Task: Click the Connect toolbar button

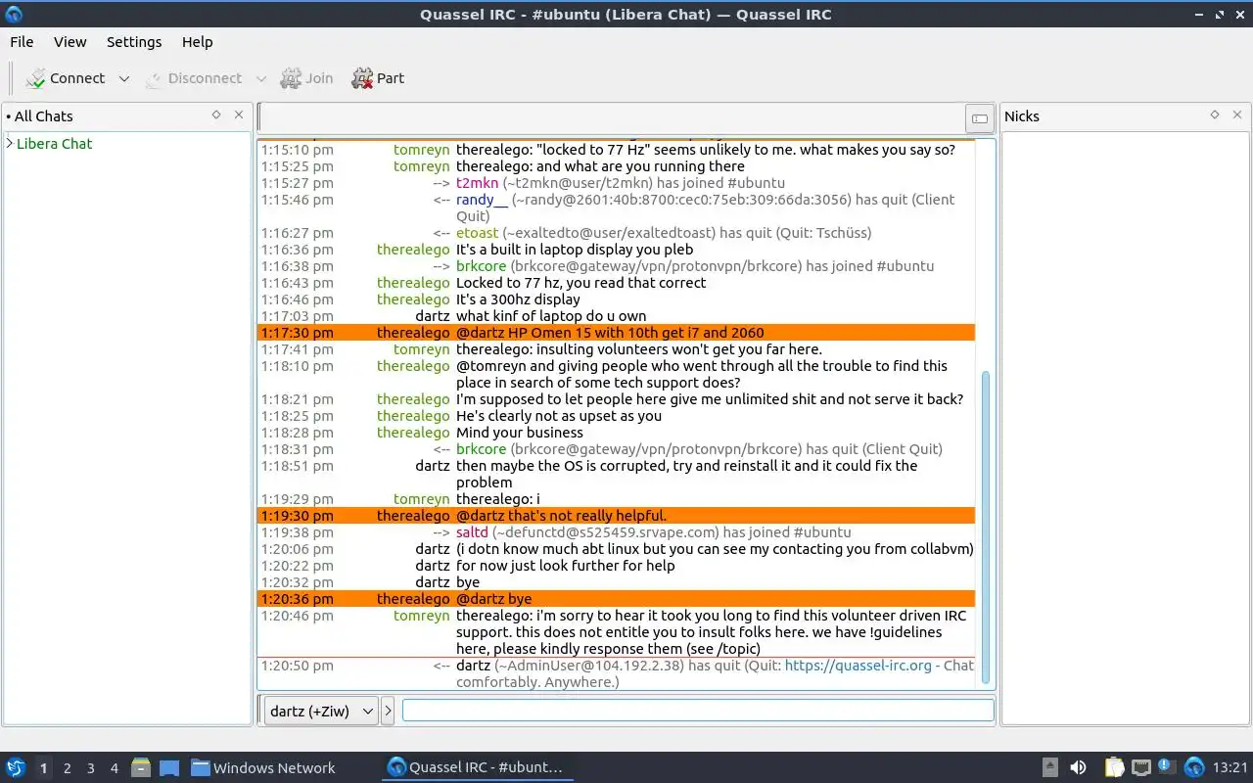Action: [65, 78]
